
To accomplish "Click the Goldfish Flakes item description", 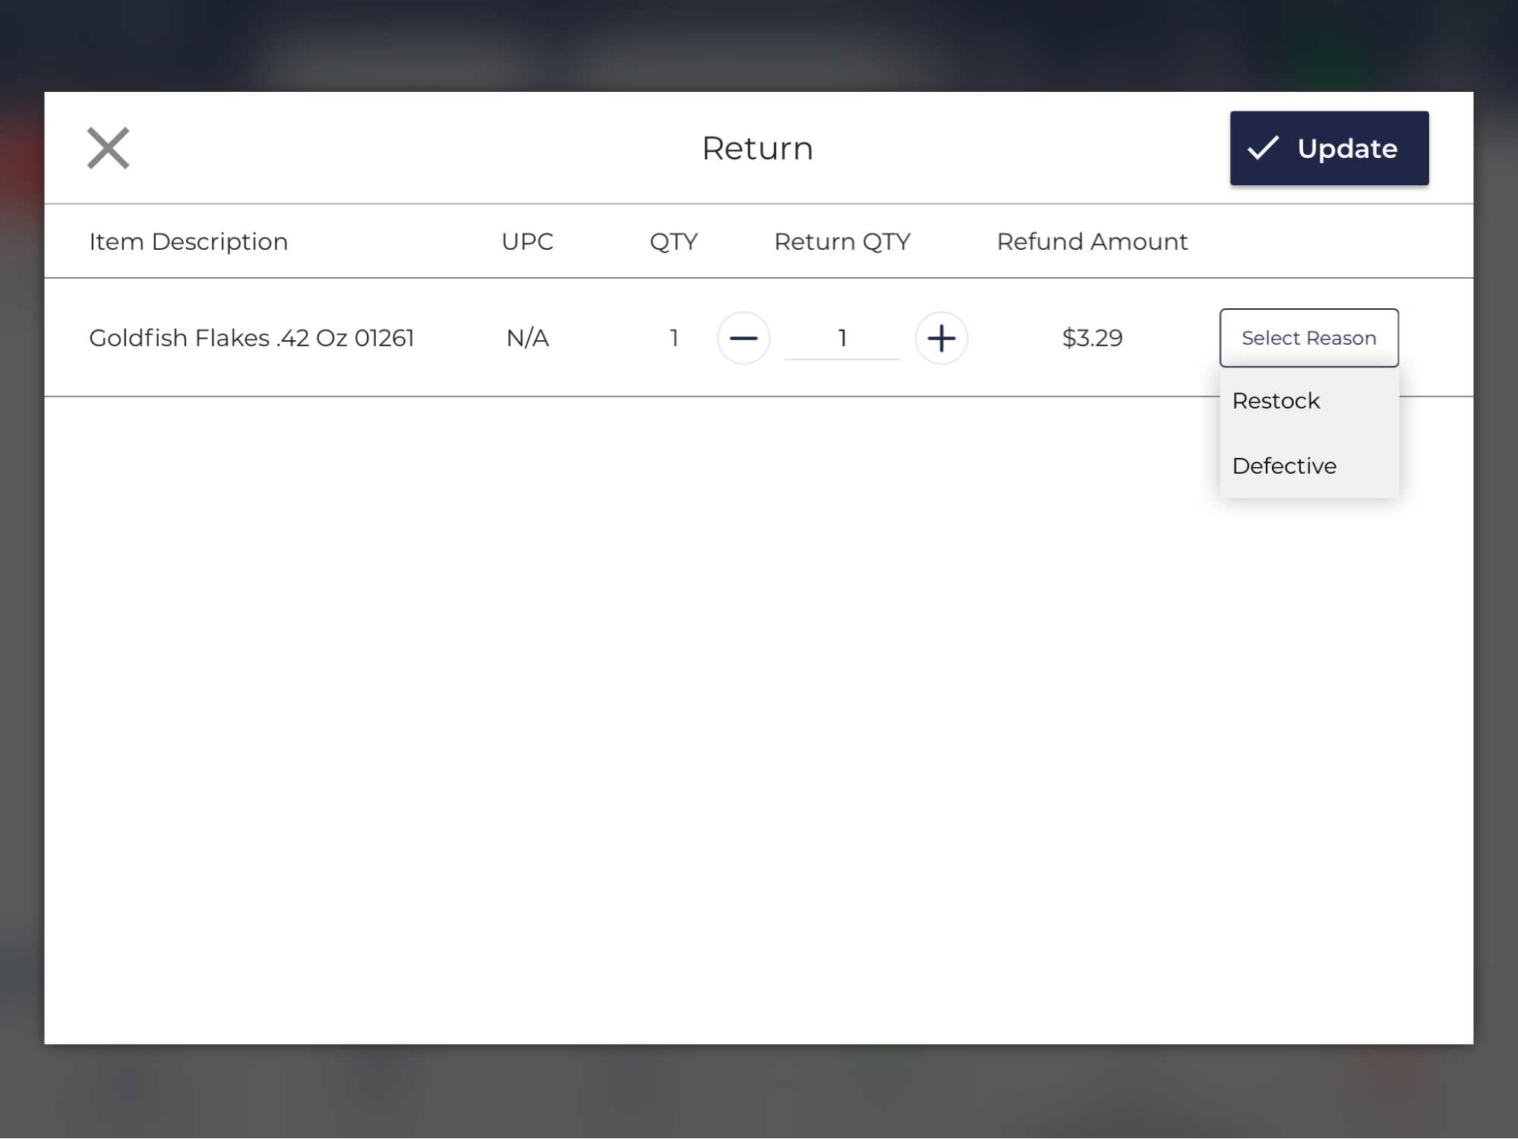I will point(251,338).
